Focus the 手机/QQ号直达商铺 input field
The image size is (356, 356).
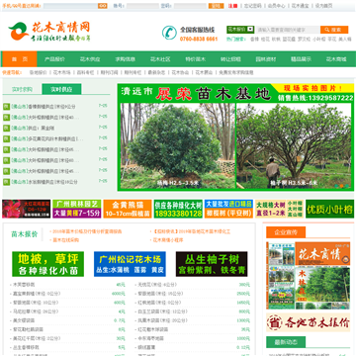point(70,6)
